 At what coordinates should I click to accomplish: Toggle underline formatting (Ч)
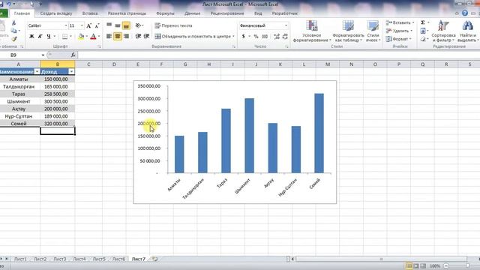[48, 37]
